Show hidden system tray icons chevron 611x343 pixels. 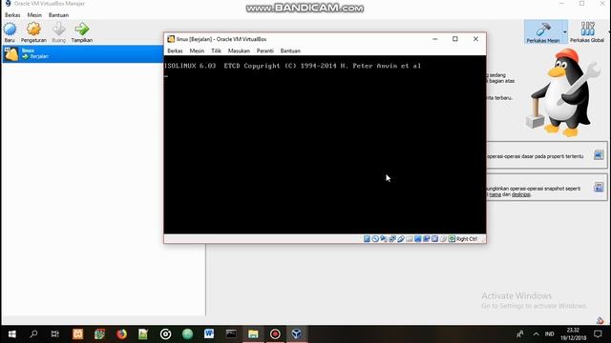pos(537,334)
